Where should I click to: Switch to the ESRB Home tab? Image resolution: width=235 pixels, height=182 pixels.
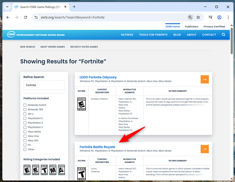click(x=173, y=27)
